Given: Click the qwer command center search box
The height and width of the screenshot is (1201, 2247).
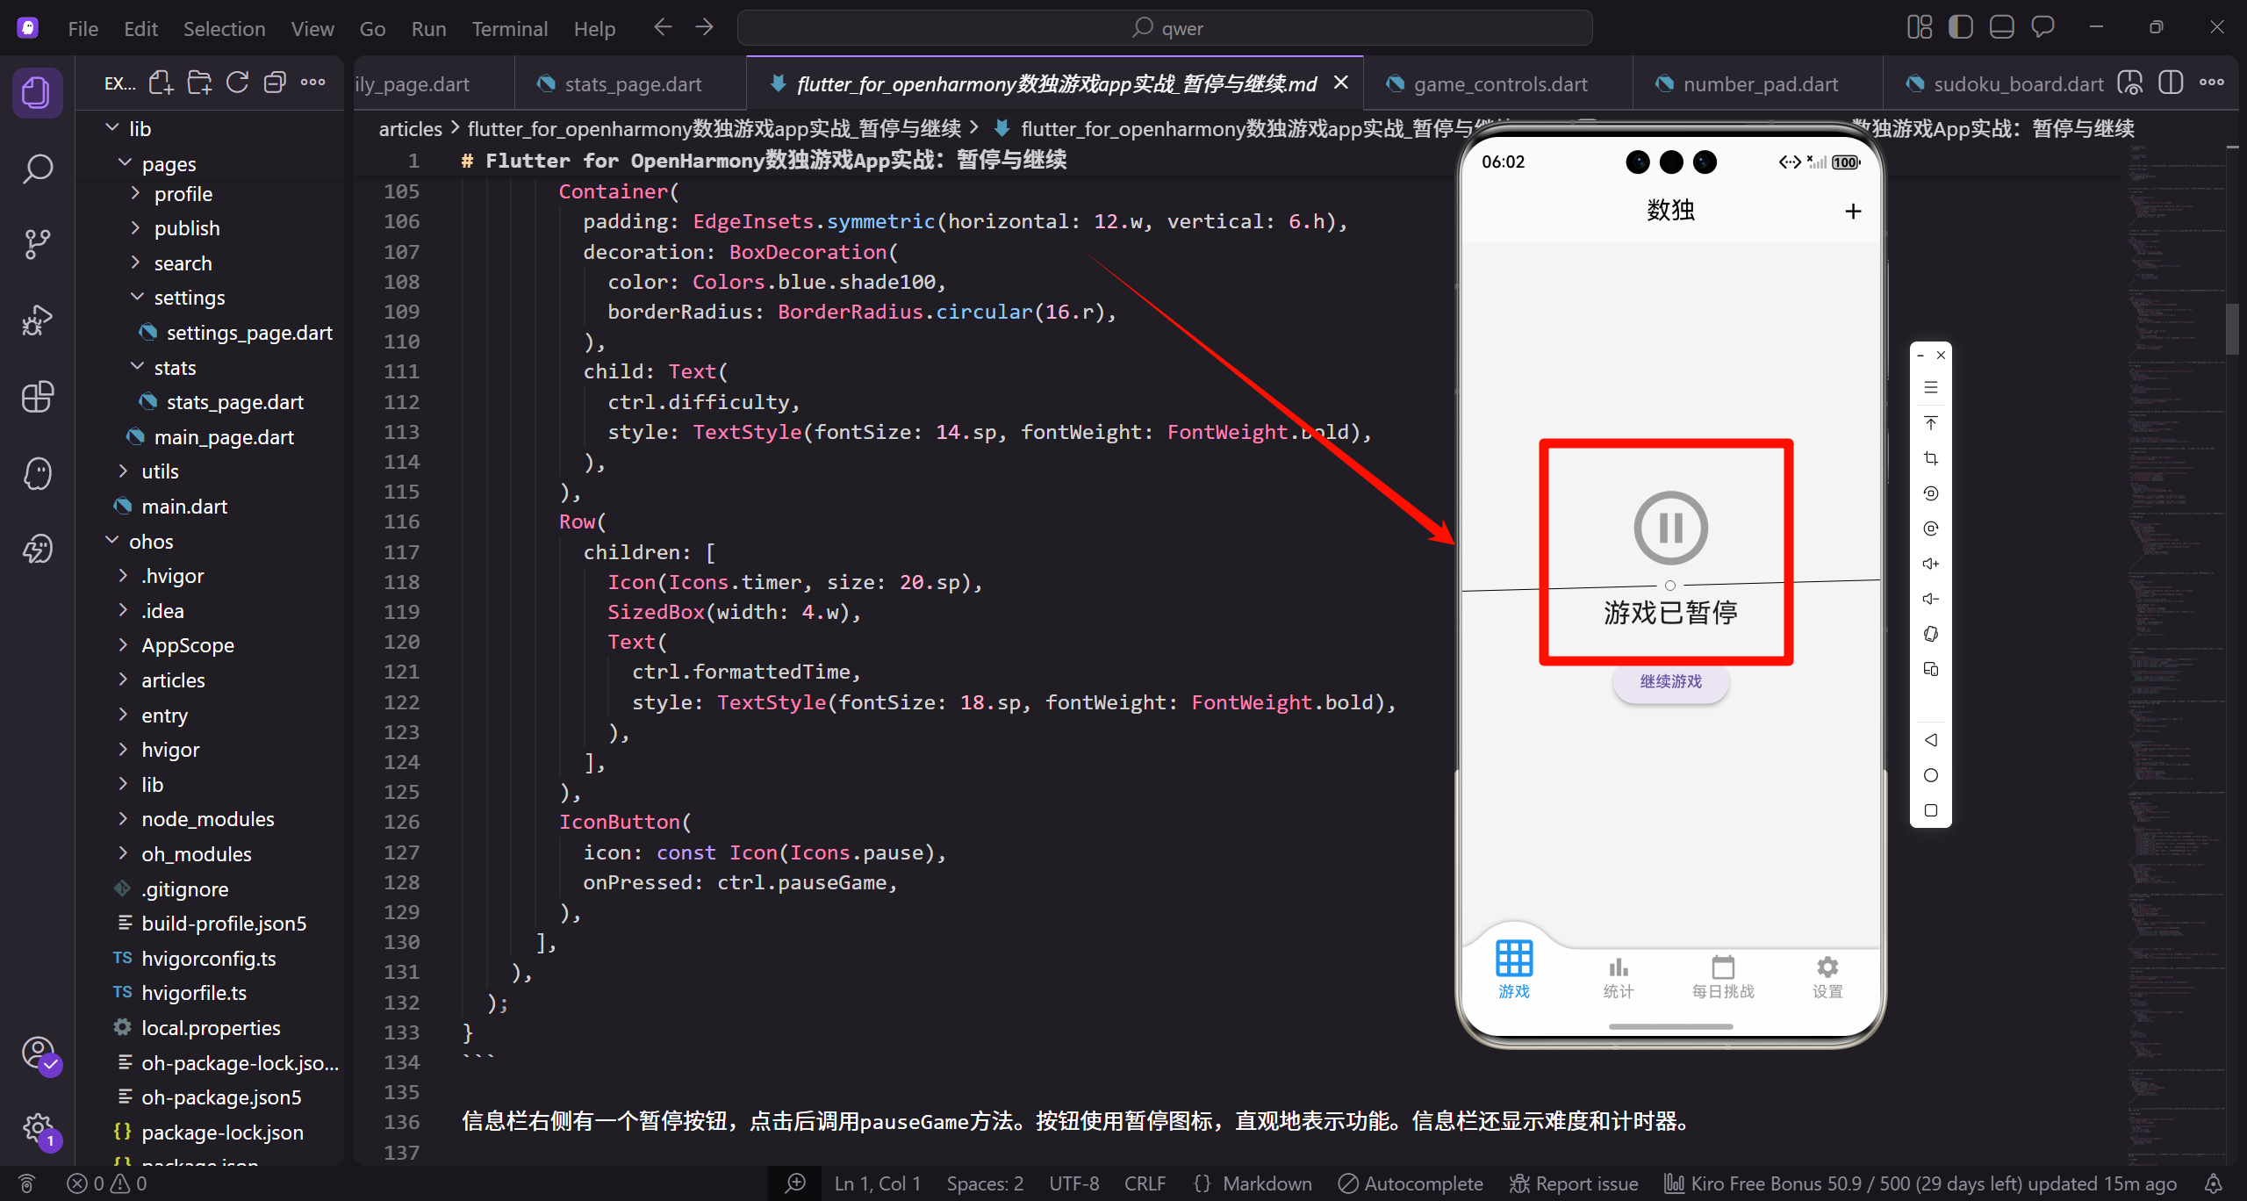Looking at the screenshot, I should point(1165,28).
